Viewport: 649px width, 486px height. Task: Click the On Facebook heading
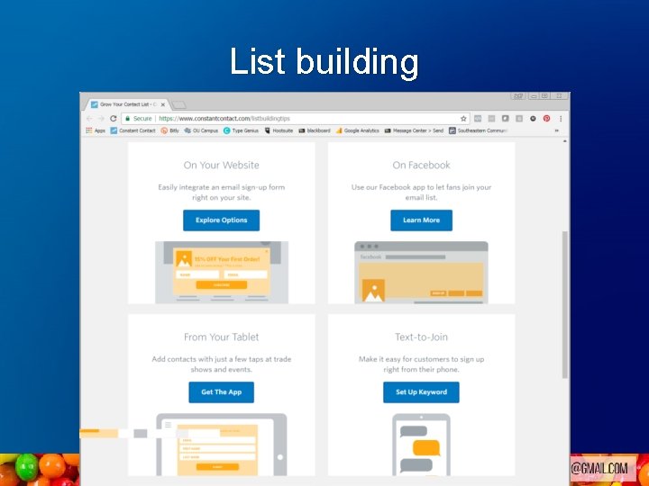(x=421, y=166)
